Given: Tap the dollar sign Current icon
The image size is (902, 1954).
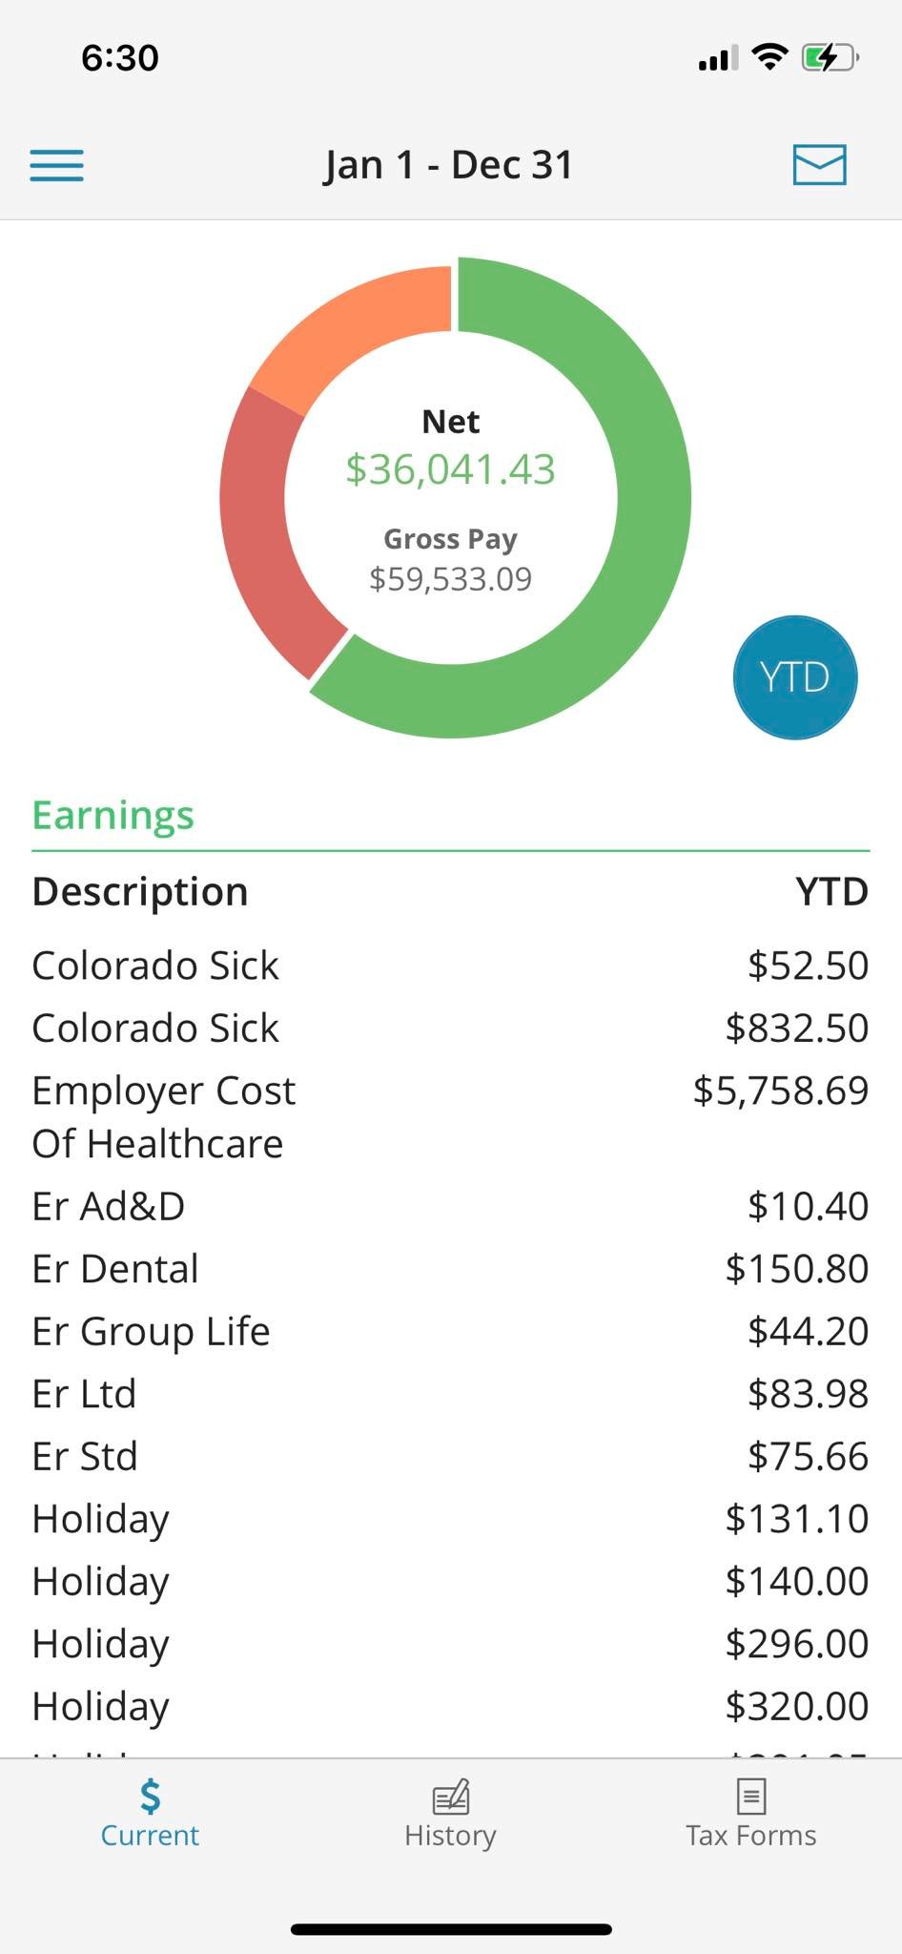Looking at the screenshot, I should (x=150, y=1796).
